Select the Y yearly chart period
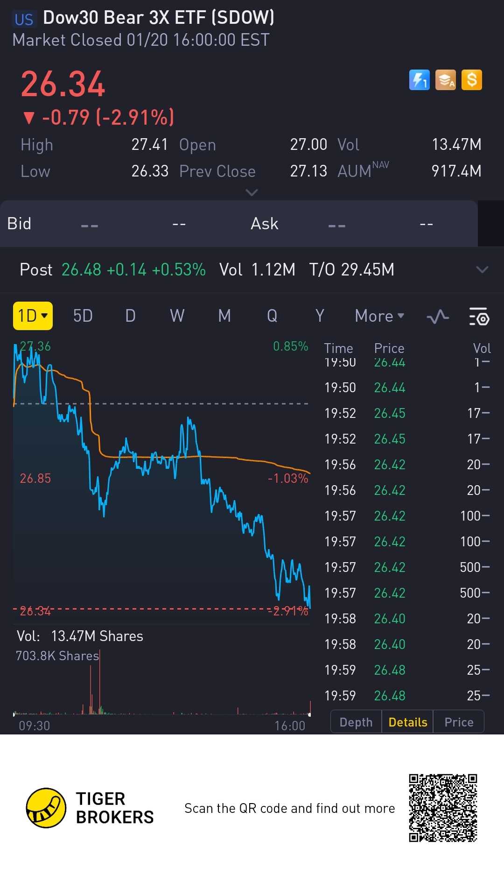 pos(320,316)
